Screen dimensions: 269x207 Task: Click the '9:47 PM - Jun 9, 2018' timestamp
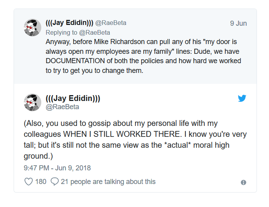[57, 168]
